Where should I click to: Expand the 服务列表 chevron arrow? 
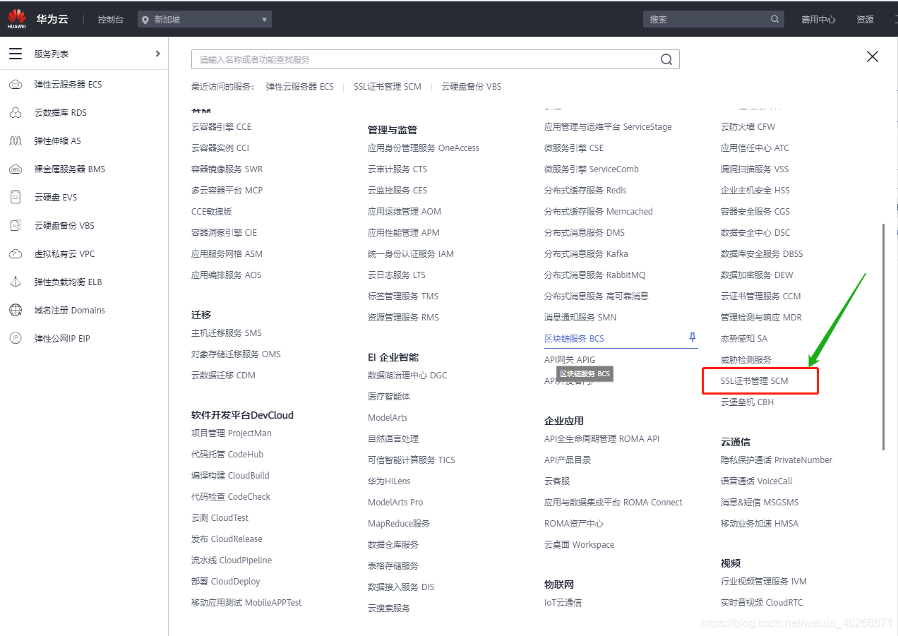[157, 54]
